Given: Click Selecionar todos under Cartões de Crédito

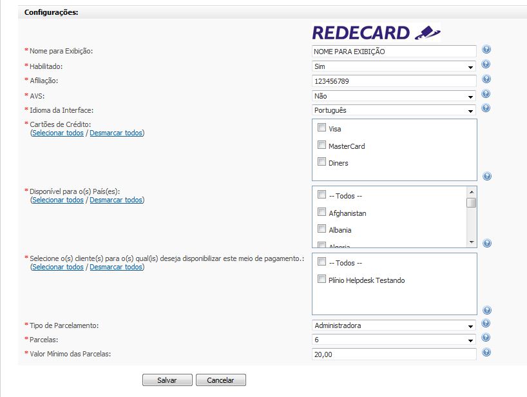Looking at the screenshot, I should [58, 133].
